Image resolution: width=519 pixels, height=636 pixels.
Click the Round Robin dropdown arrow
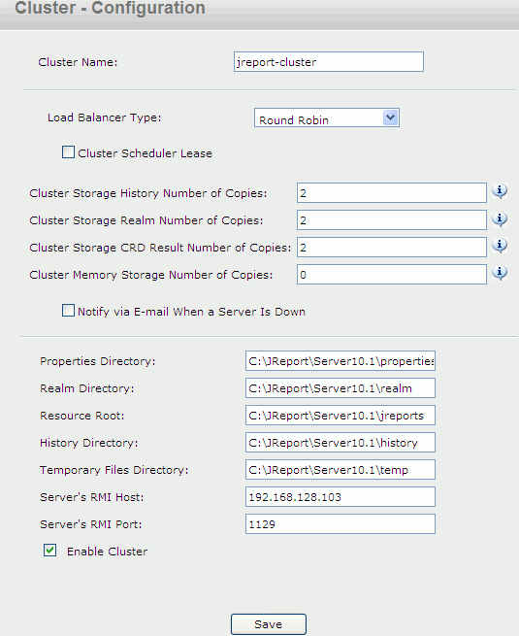coord(391,117)
